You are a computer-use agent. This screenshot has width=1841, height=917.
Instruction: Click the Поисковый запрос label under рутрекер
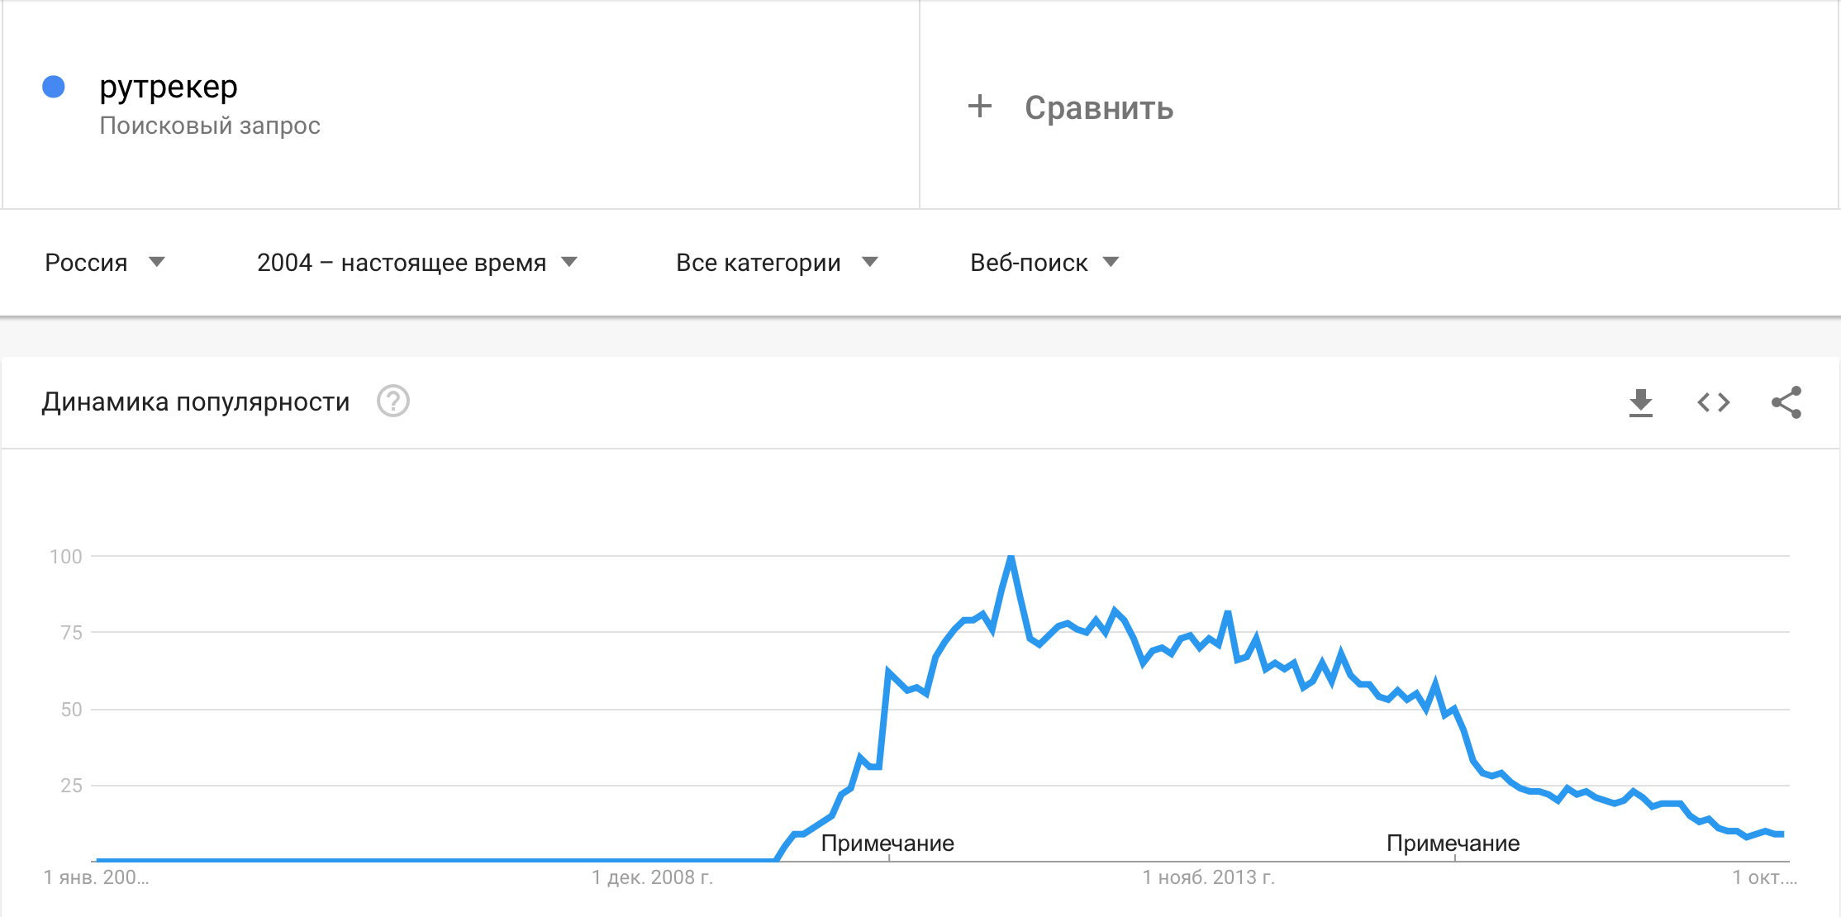[210, 126]
